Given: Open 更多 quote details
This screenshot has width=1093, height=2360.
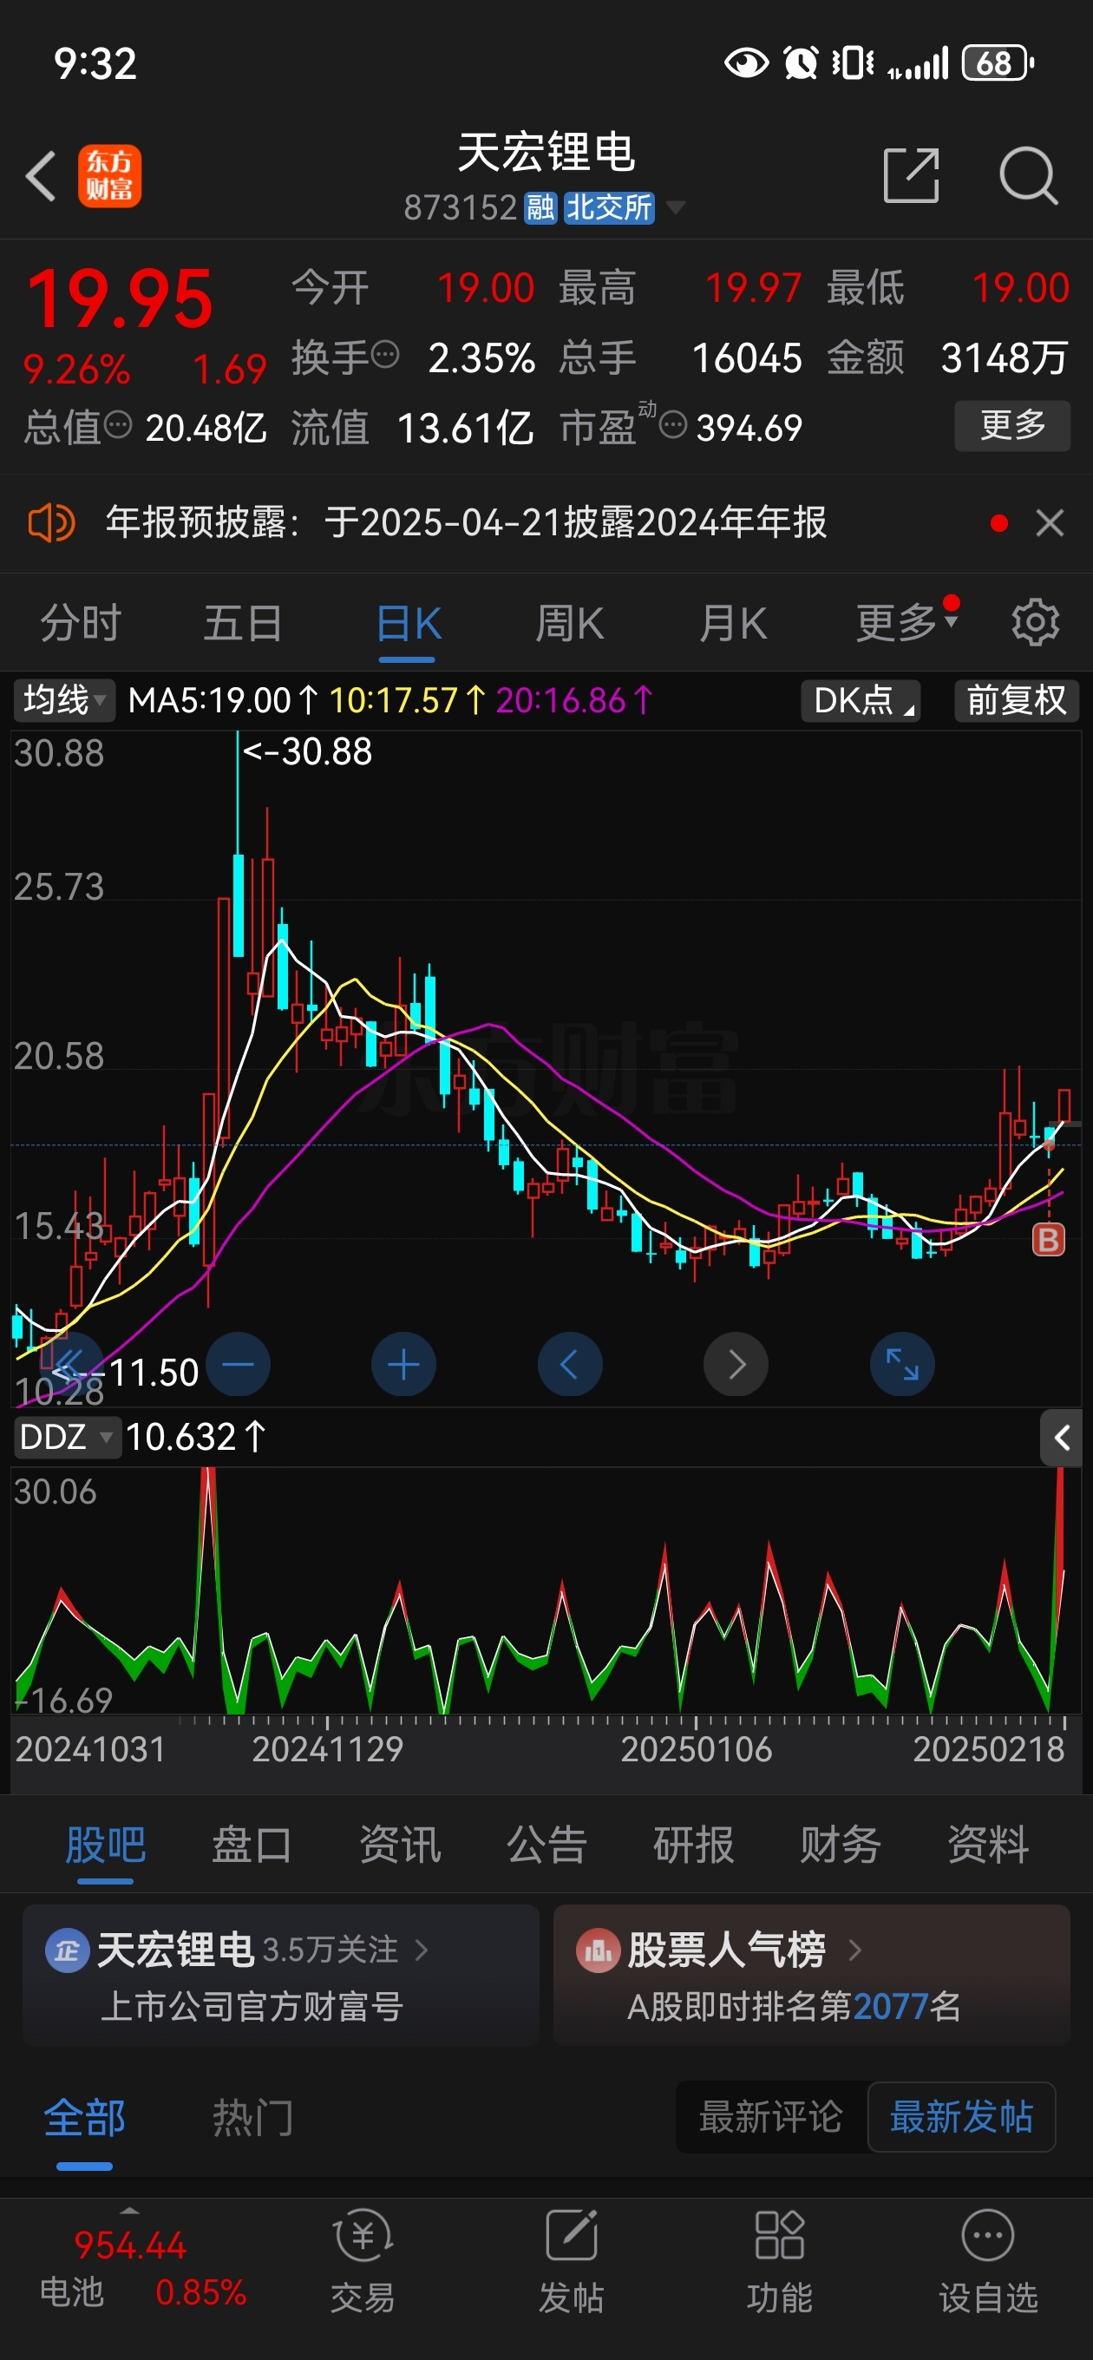Looking at the screenshot, I should pos(1012,425).
